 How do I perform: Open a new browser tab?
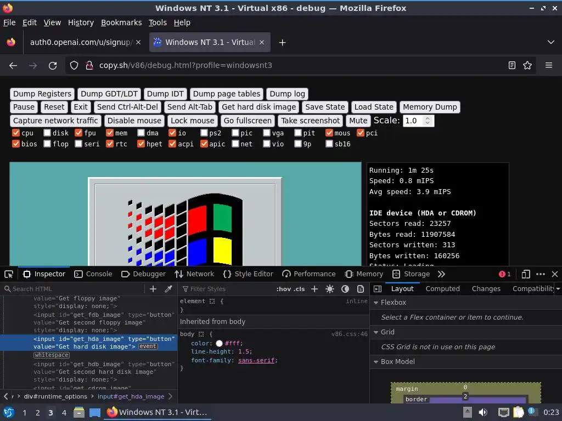tap(283, 43)
